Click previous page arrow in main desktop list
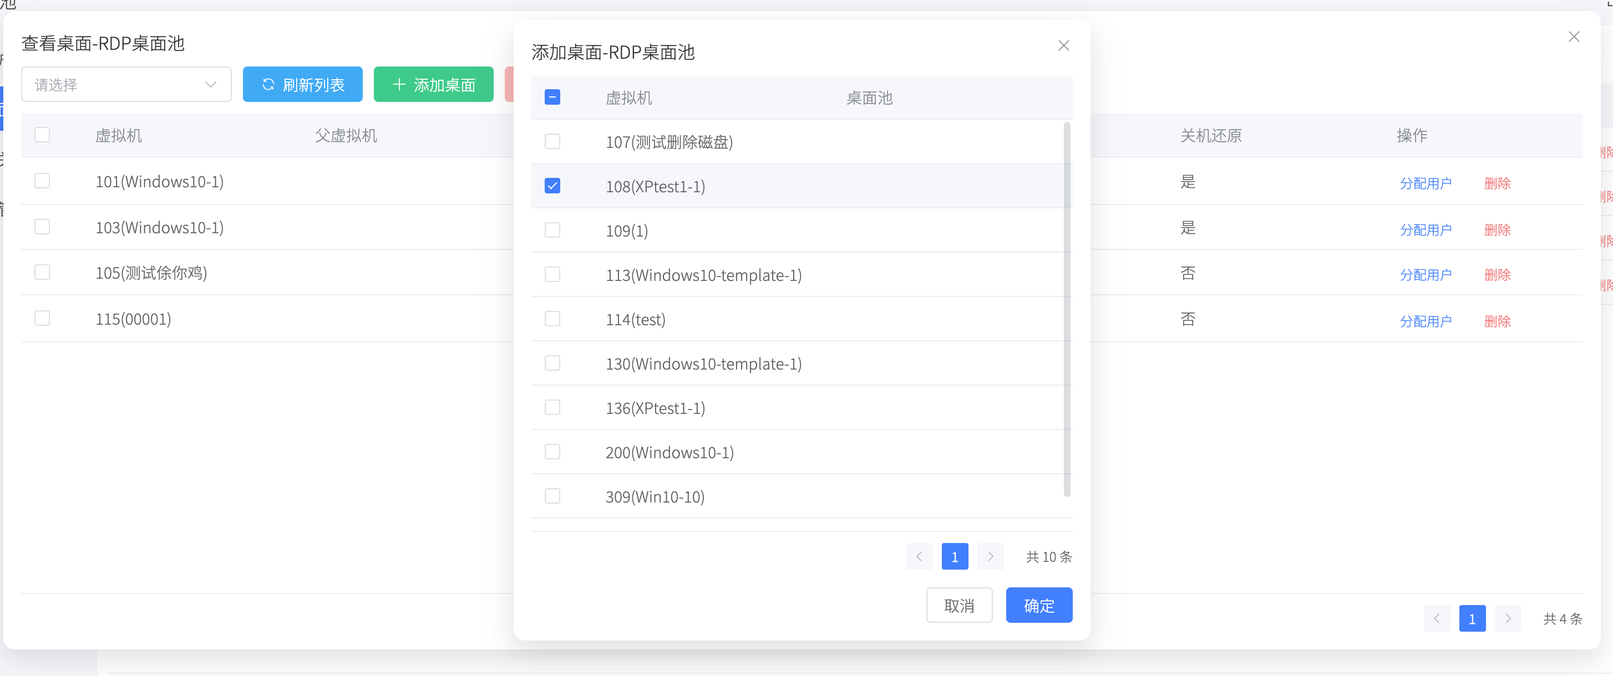The height and width of the screenshot is (676, 1613). click(x=1437, y=618)
